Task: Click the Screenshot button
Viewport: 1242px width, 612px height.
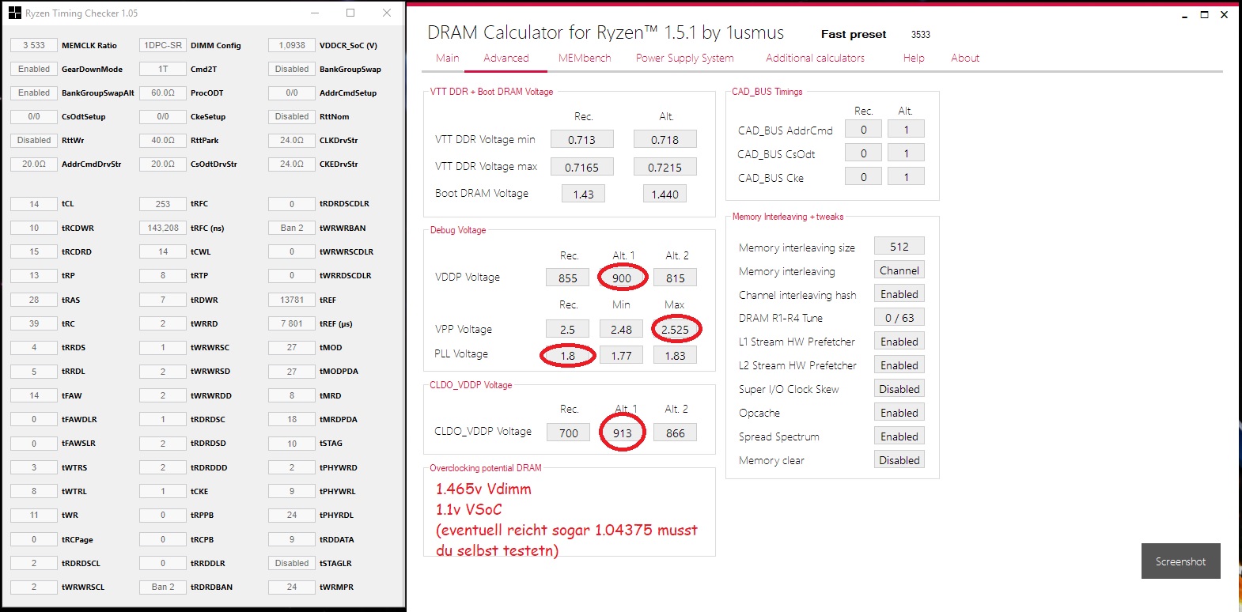Action: click(x=1180, y=561)
